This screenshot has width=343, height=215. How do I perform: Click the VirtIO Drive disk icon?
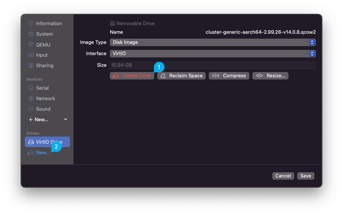tap(31, 142)
